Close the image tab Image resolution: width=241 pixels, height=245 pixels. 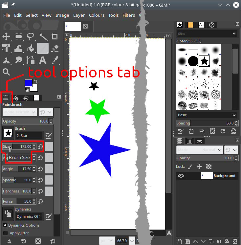click(85, 26)
